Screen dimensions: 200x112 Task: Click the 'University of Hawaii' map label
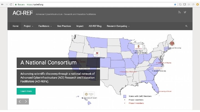[x=90, y=98]
